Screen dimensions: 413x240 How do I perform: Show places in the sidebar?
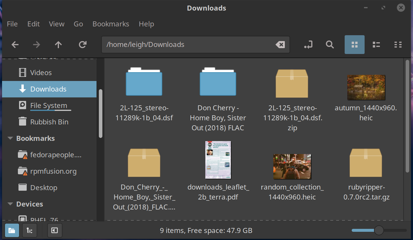[12, 230]
